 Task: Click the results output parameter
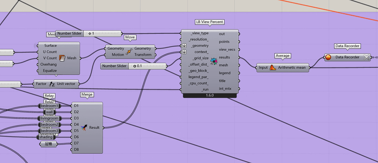224,57
